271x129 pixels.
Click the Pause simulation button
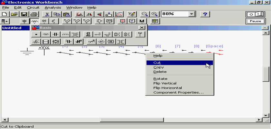pyautogui.click(x=255, y=21)
